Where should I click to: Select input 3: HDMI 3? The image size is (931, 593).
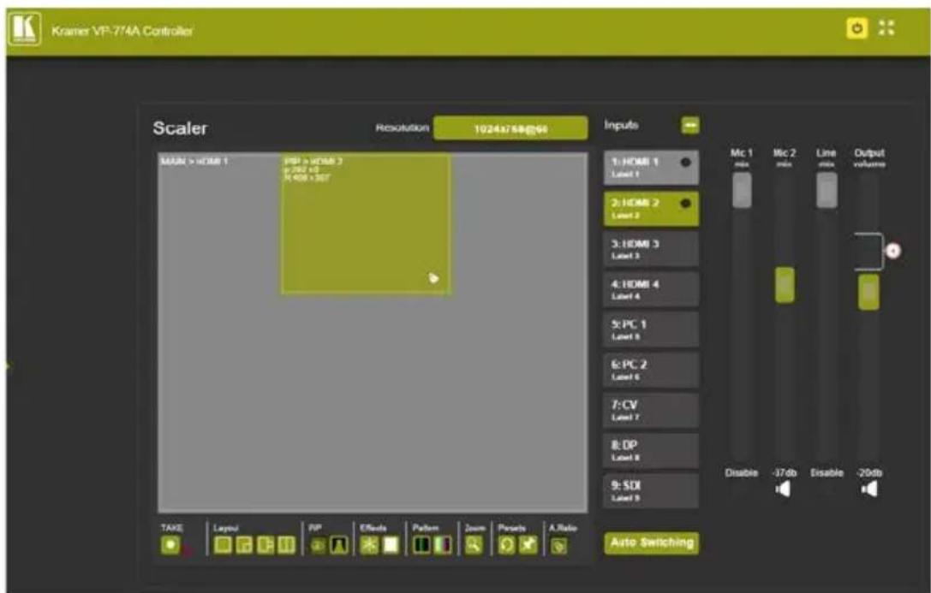[651, 249]
